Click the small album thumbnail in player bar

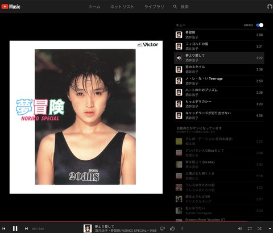[88, 228]
